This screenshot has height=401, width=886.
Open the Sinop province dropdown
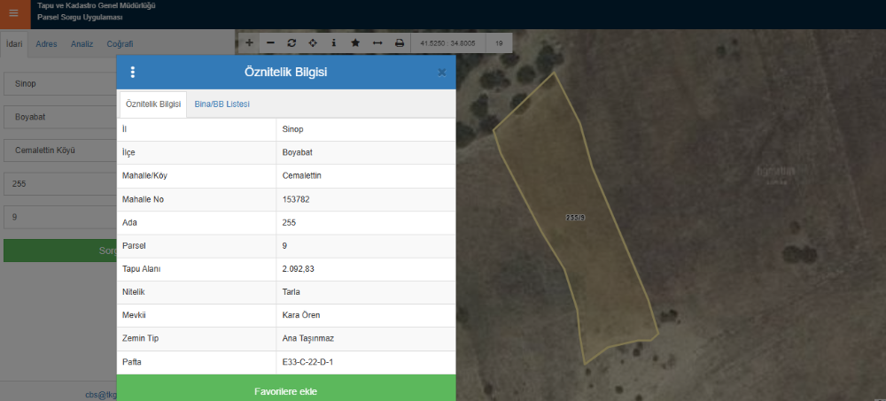coord(60,83)
